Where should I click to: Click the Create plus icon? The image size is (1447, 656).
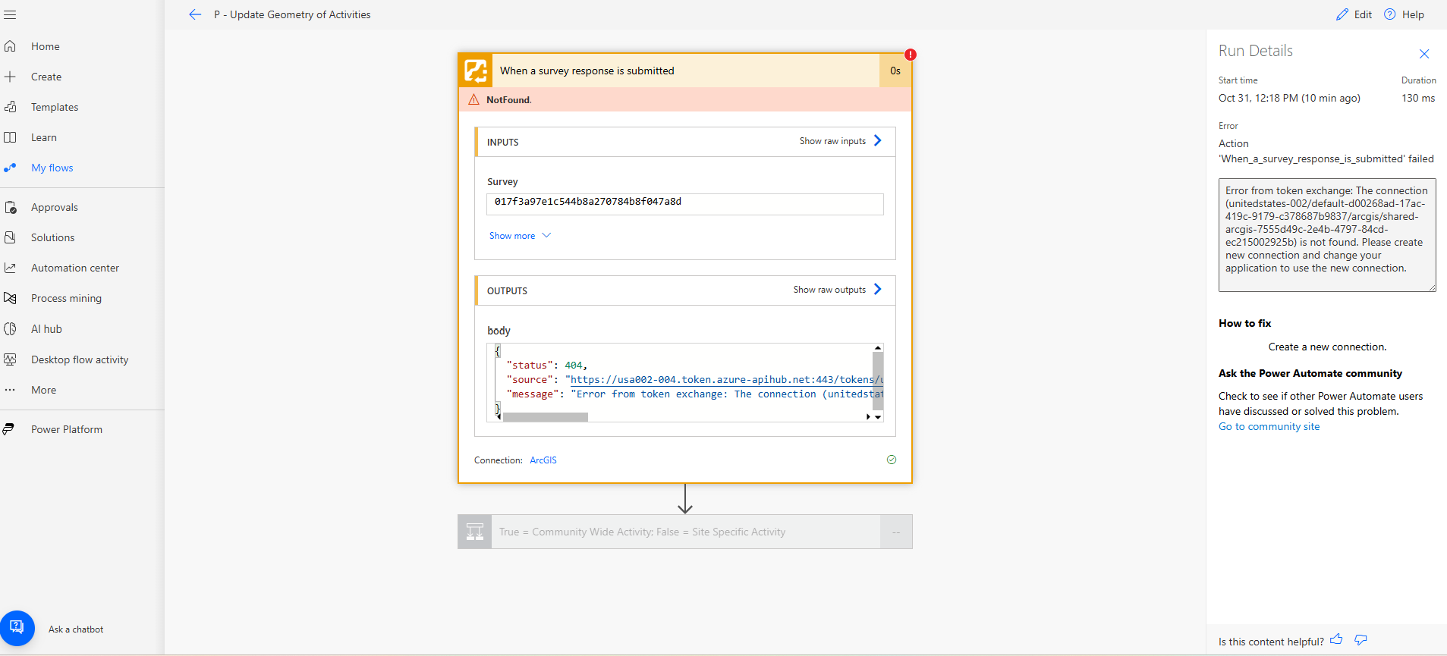tap(10, 77)
